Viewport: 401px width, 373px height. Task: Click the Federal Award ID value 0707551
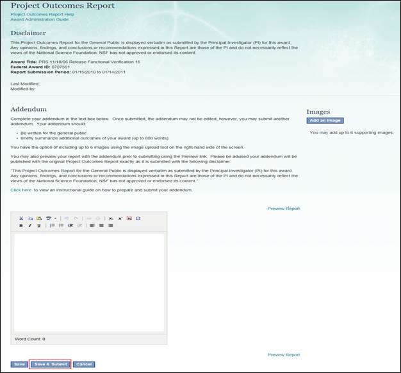click(61, 67)
